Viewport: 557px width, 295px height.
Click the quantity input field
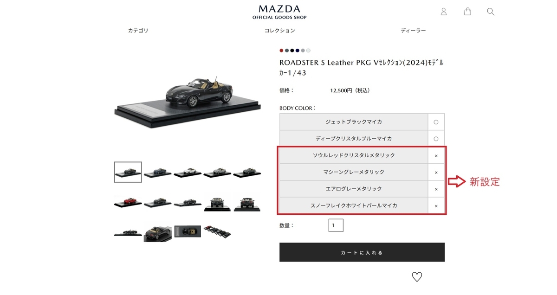click(x=336, y=225)
